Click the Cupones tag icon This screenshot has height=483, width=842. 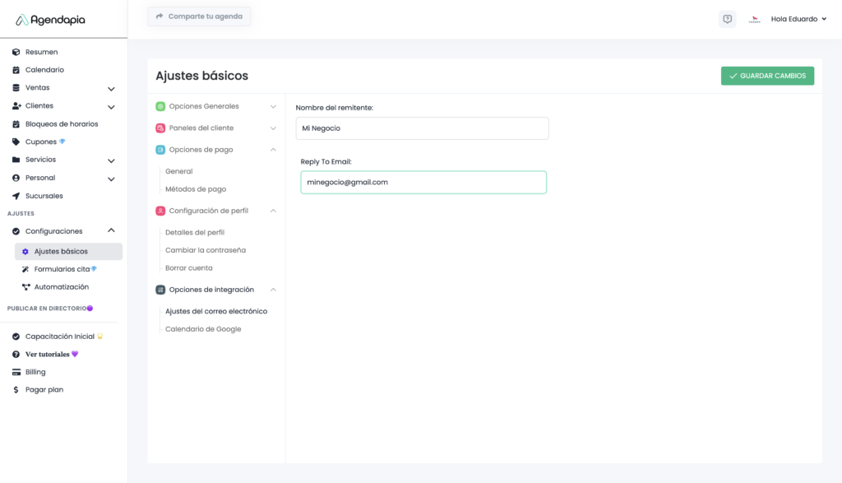[16, 142]
